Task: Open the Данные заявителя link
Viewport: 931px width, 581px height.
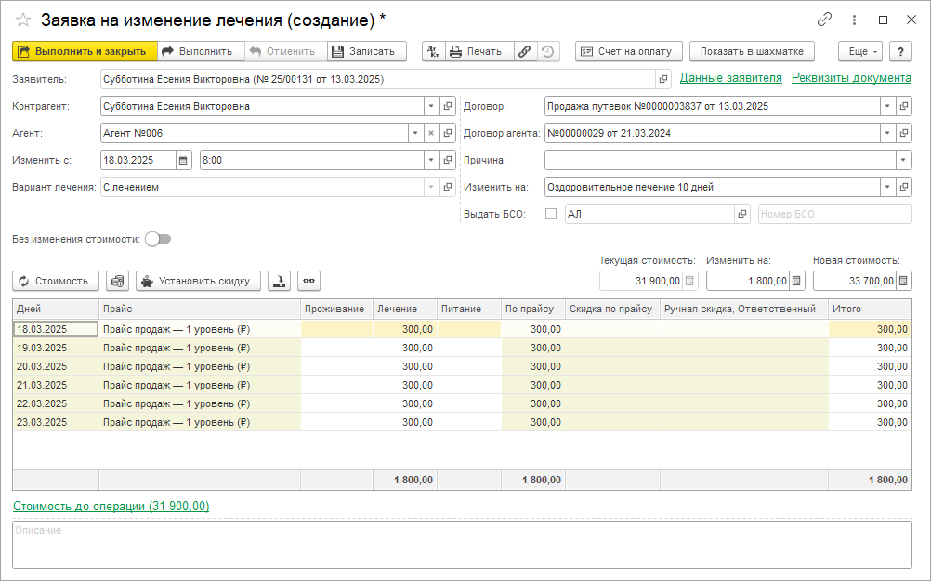Action: (x=730, y=78)
